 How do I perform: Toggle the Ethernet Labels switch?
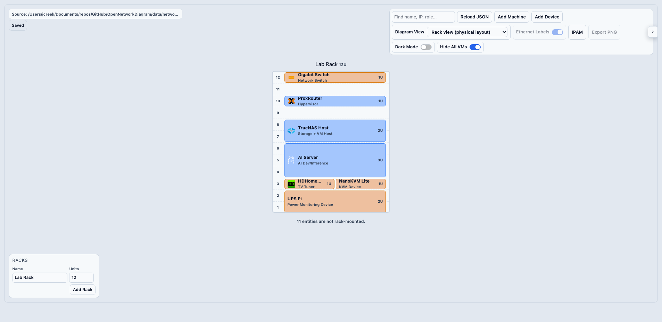(557, 32)
